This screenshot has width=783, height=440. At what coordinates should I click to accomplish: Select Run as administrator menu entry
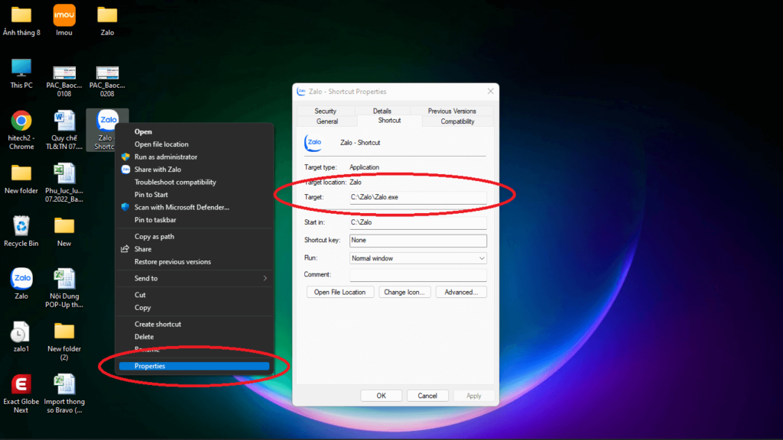(166, 157)
